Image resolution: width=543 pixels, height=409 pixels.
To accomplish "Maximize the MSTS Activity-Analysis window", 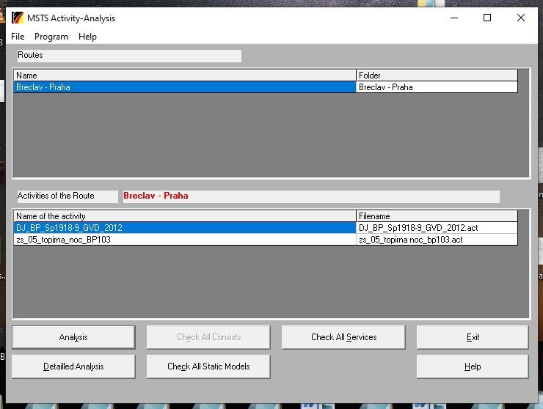I will [x=487, y=18].
